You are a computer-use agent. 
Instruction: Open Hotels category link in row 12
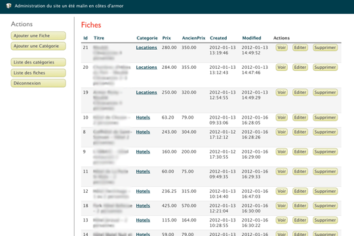coord(143,191)
